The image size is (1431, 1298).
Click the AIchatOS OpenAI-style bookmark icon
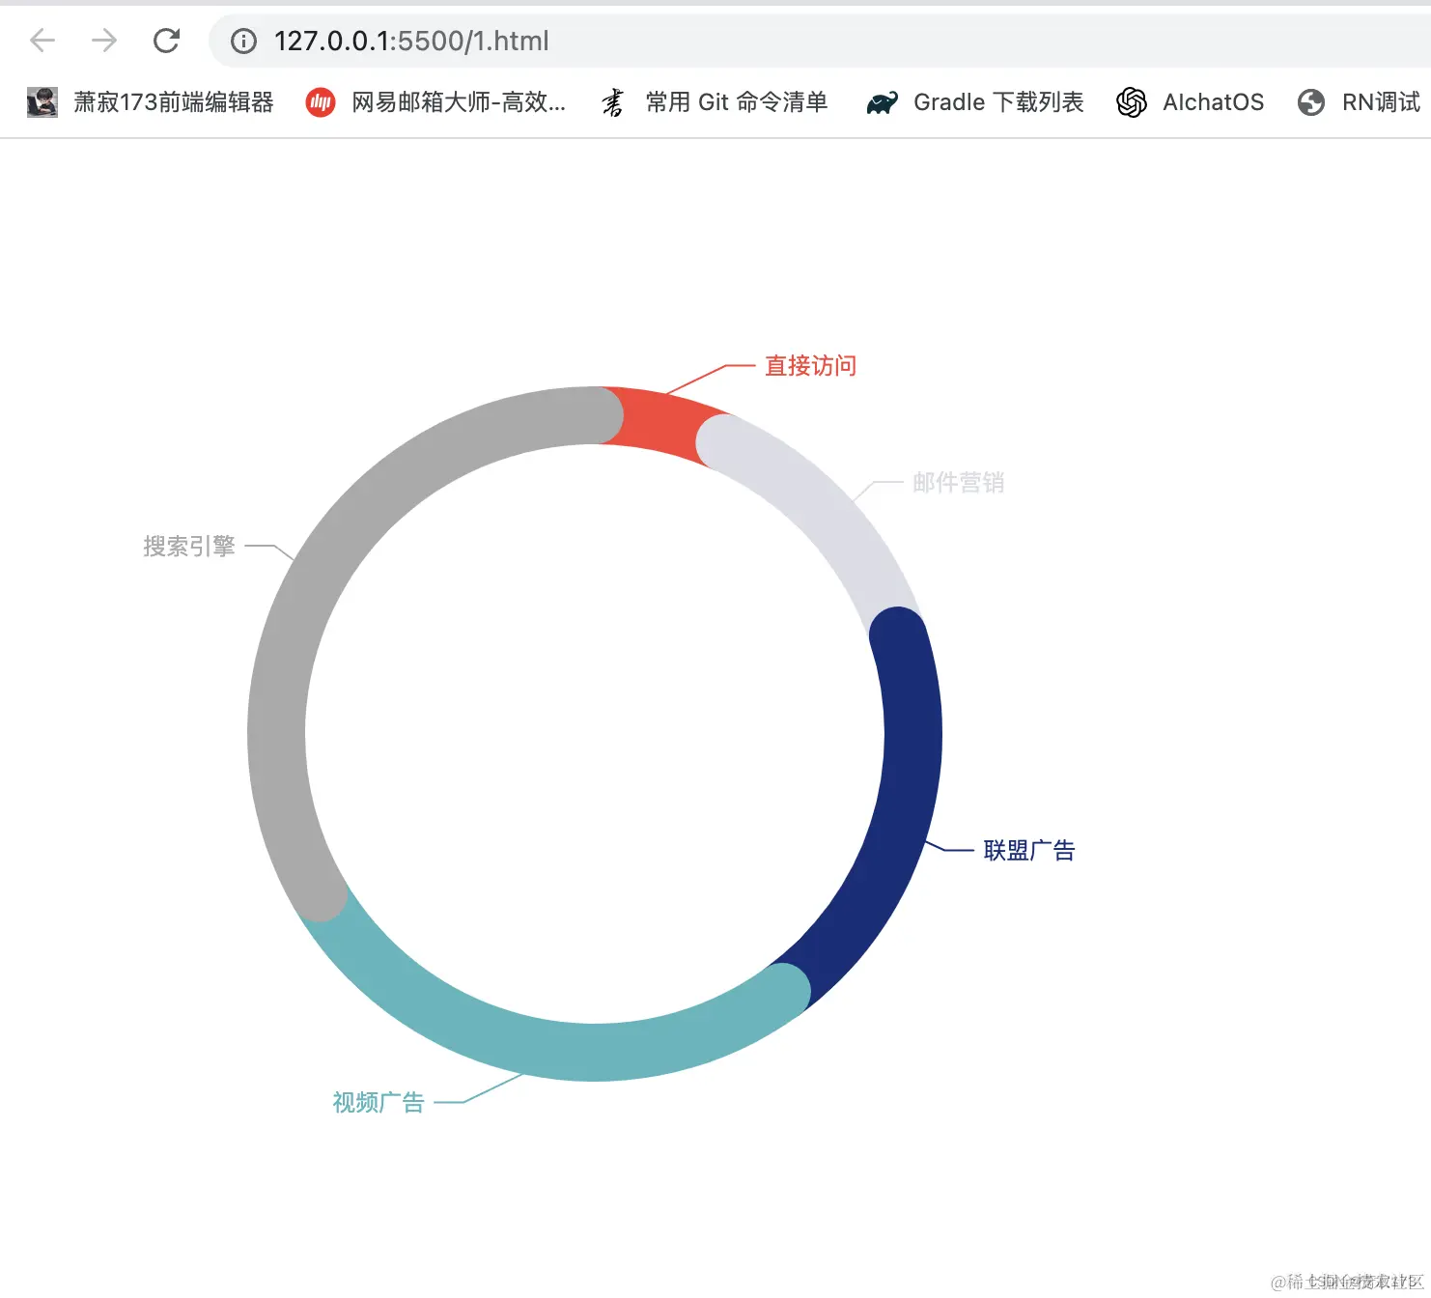tap(1131, 101)
